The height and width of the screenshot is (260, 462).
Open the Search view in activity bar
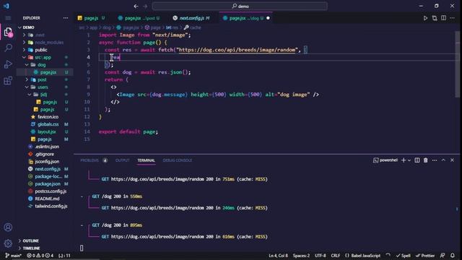(8, 48)
